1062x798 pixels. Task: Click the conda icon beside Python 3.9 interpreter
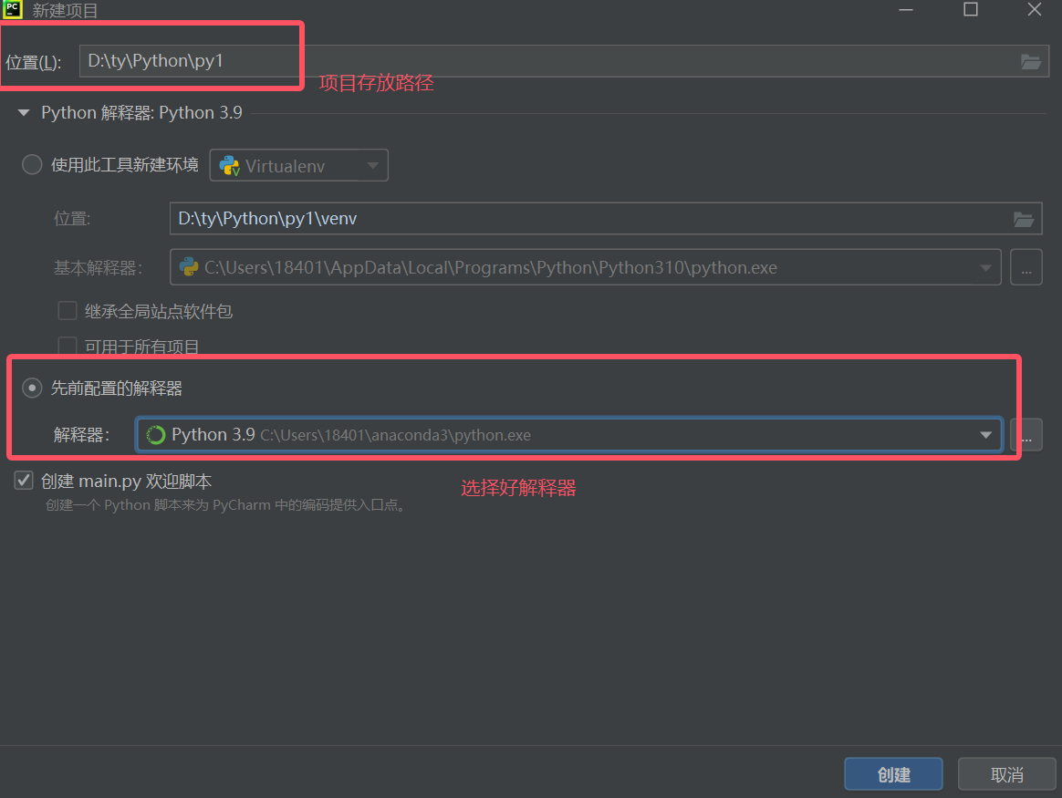(x=154, y=434)
